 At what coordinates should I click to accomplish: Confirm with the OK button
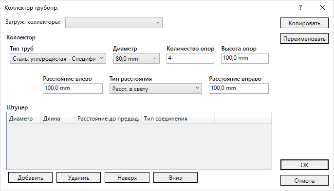click(304, 165)
